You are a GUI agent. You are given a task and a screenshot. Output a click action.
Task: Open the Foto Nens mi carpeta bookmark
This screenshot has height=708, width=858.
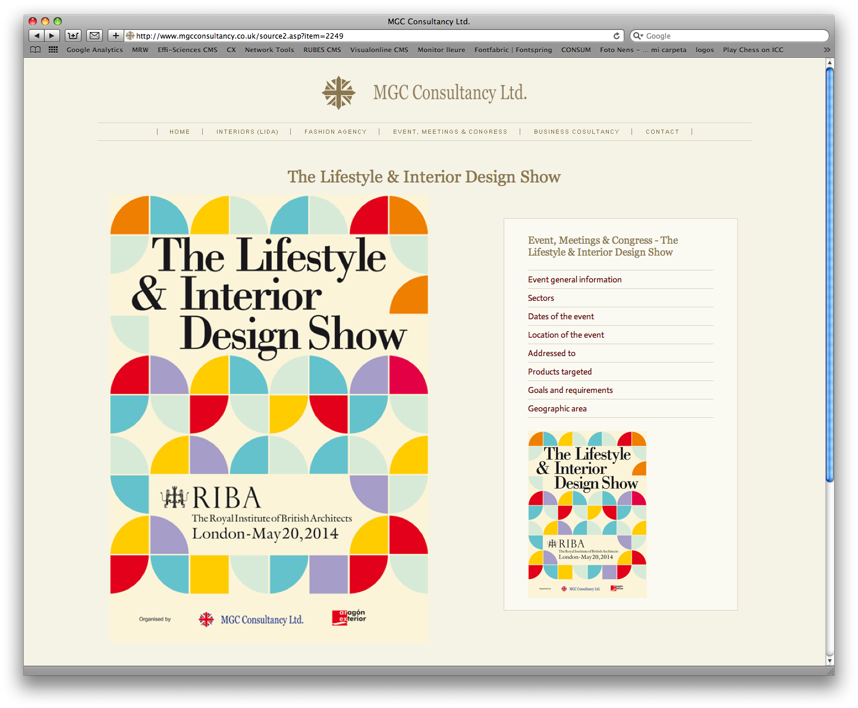point(643,50)
